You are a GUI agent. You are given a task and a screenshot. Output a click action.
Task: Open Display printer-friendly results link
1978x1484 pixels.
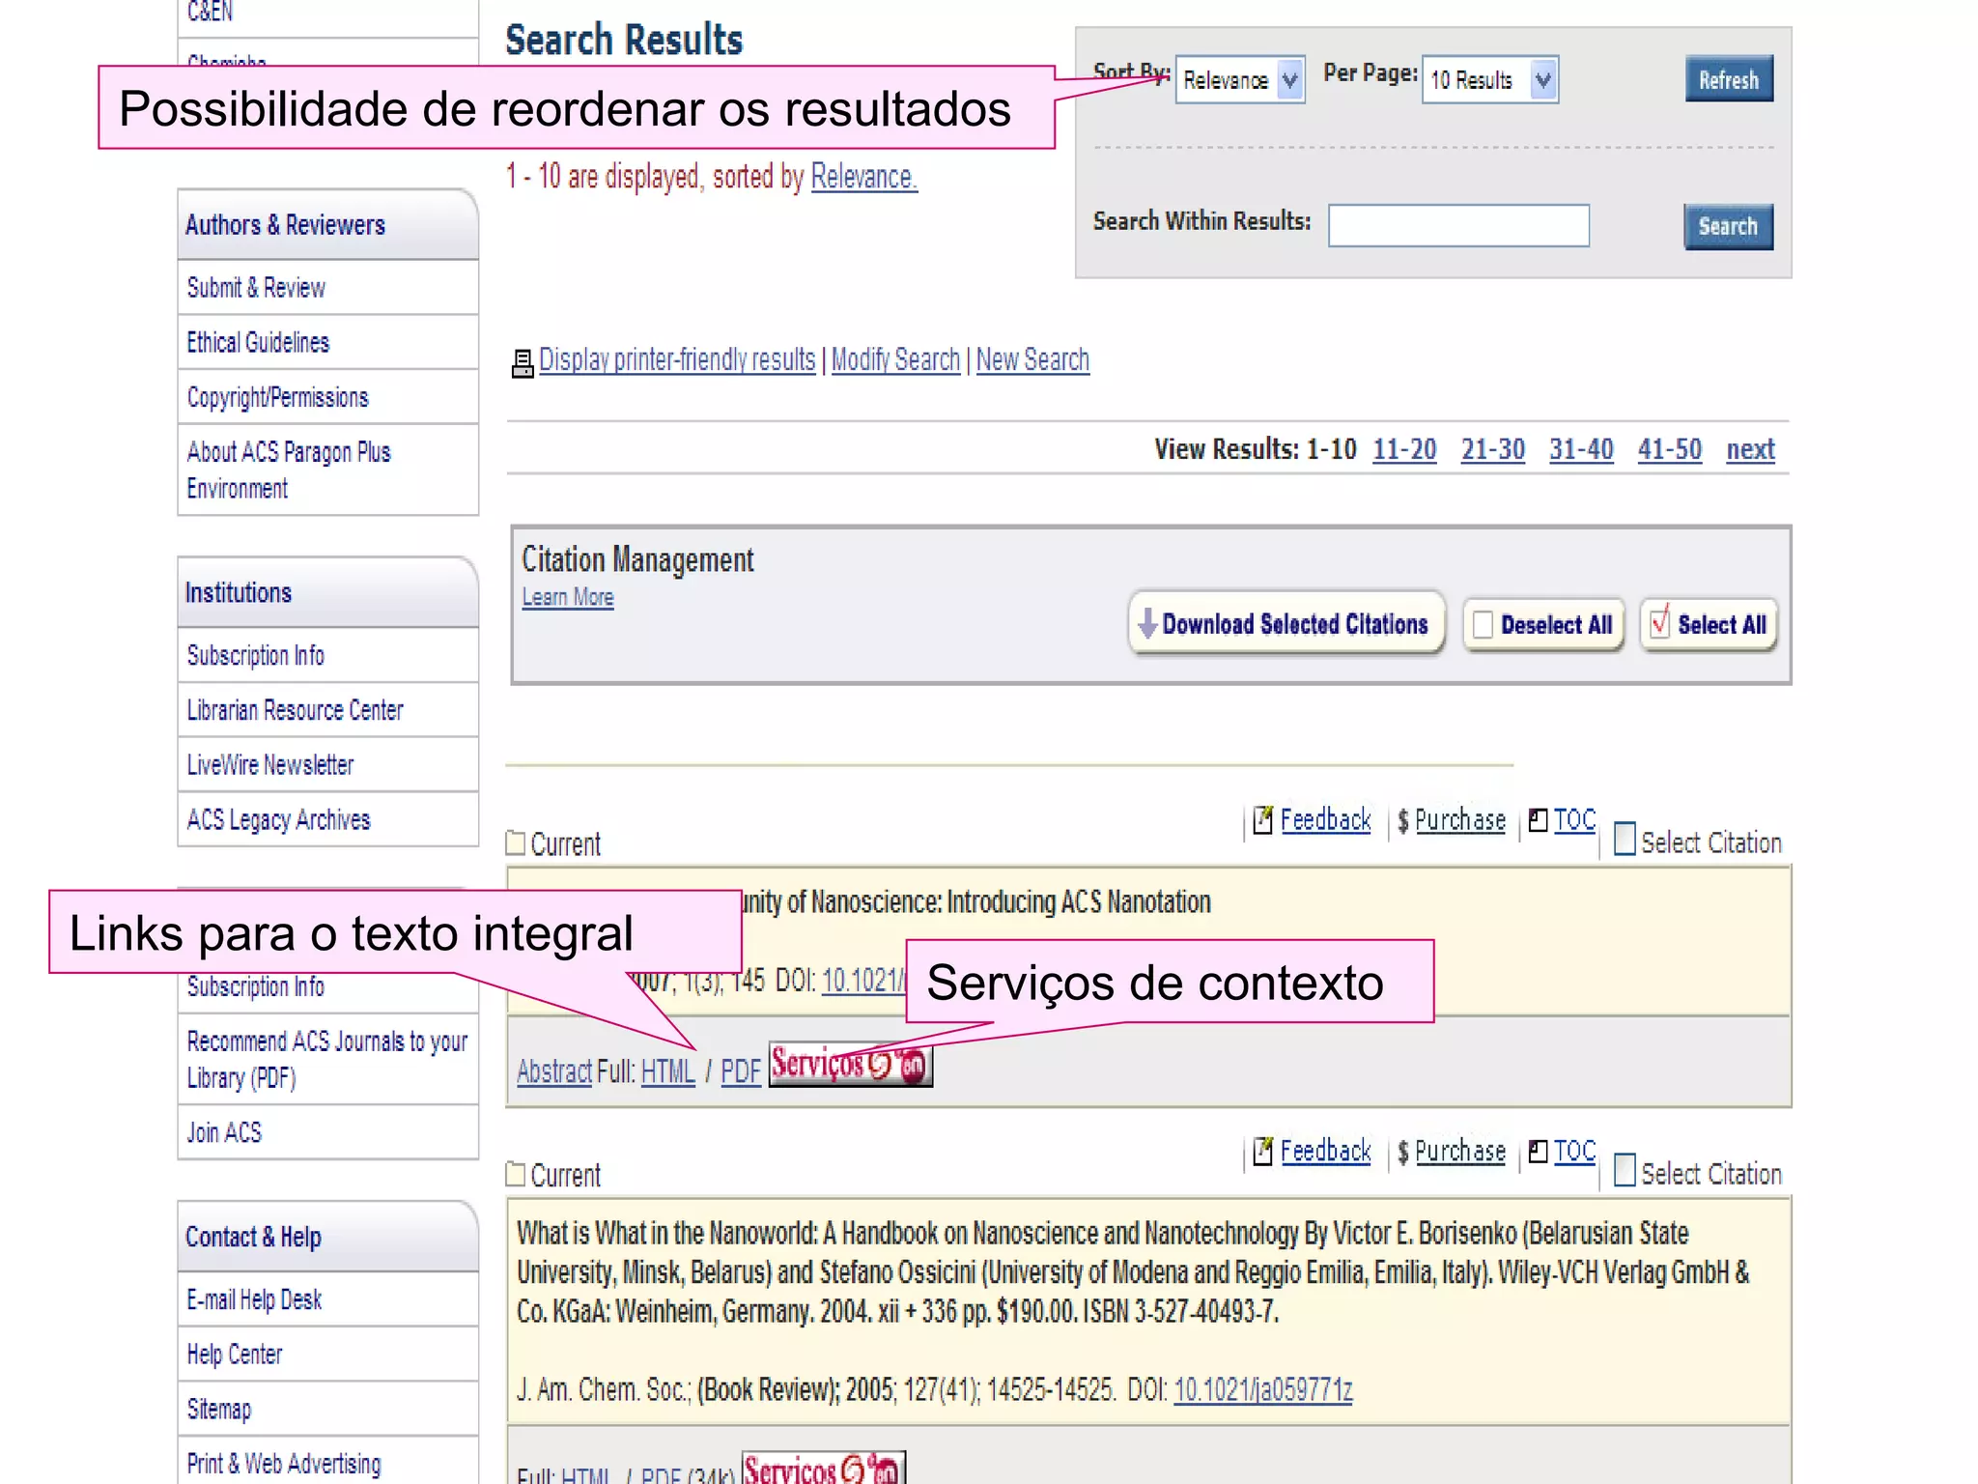(x=677, y=359)
